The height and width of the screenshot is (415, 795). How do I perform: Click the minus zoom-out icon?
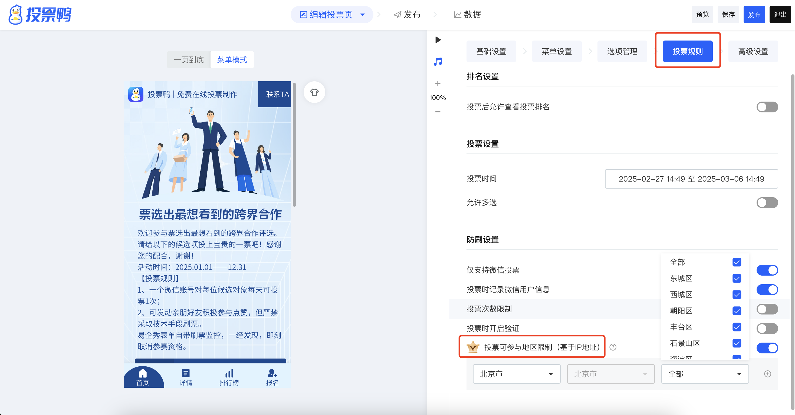[x=438, y=112]
